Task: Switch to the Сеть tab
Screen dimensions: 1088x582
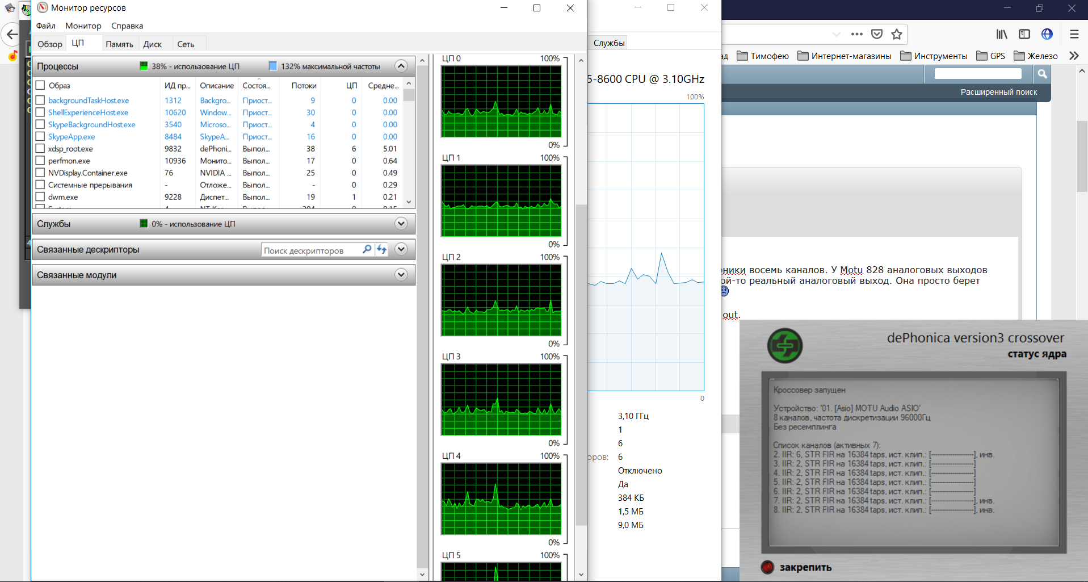Action: (186, 44)
